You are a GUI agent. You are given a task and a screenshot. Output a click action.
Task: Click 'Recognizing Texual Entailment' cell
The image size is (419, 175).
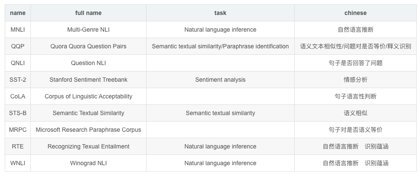point(88,146)
